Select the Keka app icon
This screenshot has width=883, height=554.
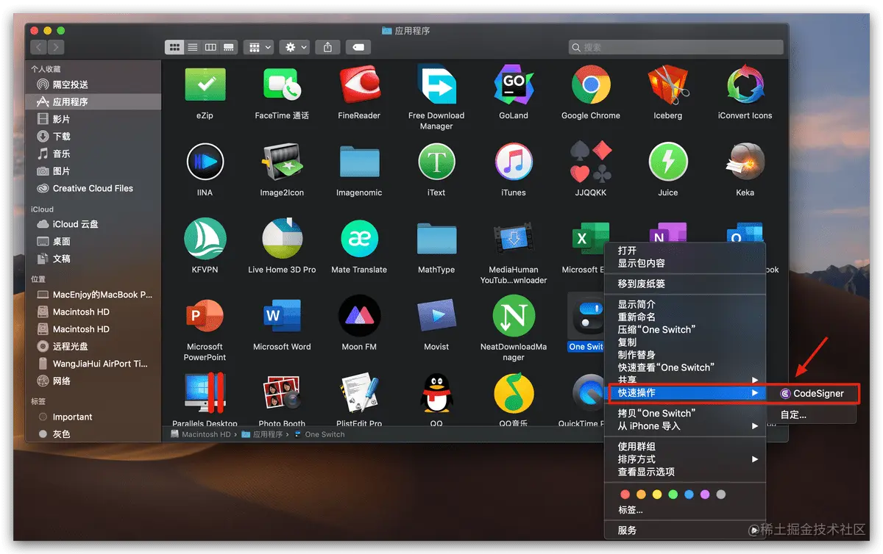(x=745, y=162)
